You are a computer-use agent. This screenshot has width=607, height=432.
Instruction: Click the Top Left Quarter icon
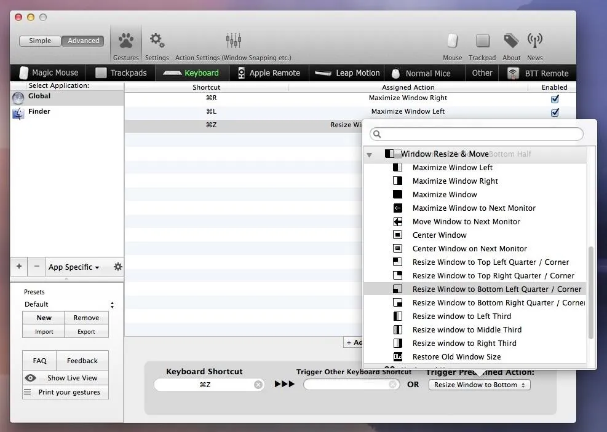pyautogui.click(x=397, y=262)
